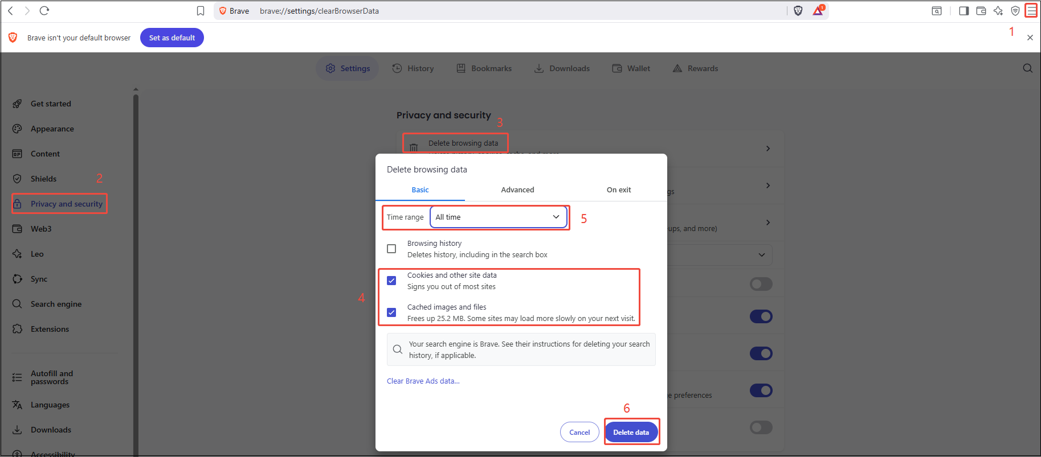
Task: Click the bookmark this page icon
Action: pos(201,11)
